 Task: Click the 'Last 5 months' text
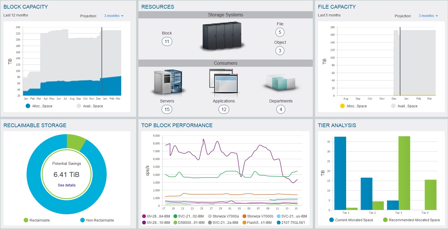[329, 15]
